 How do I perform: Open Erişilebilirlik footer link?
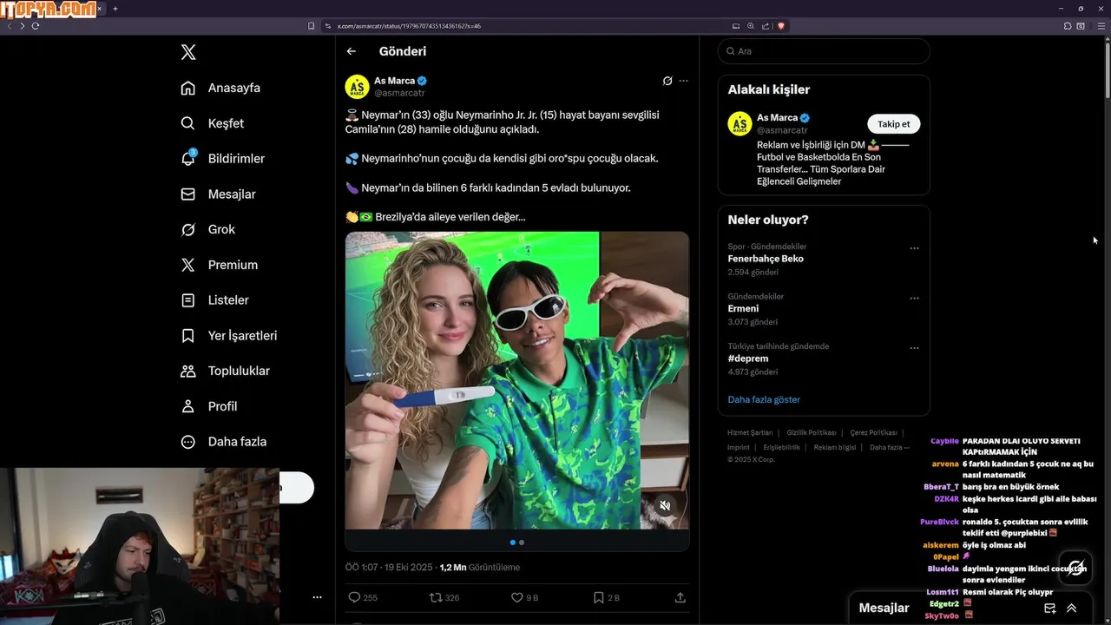pos(782,447)
